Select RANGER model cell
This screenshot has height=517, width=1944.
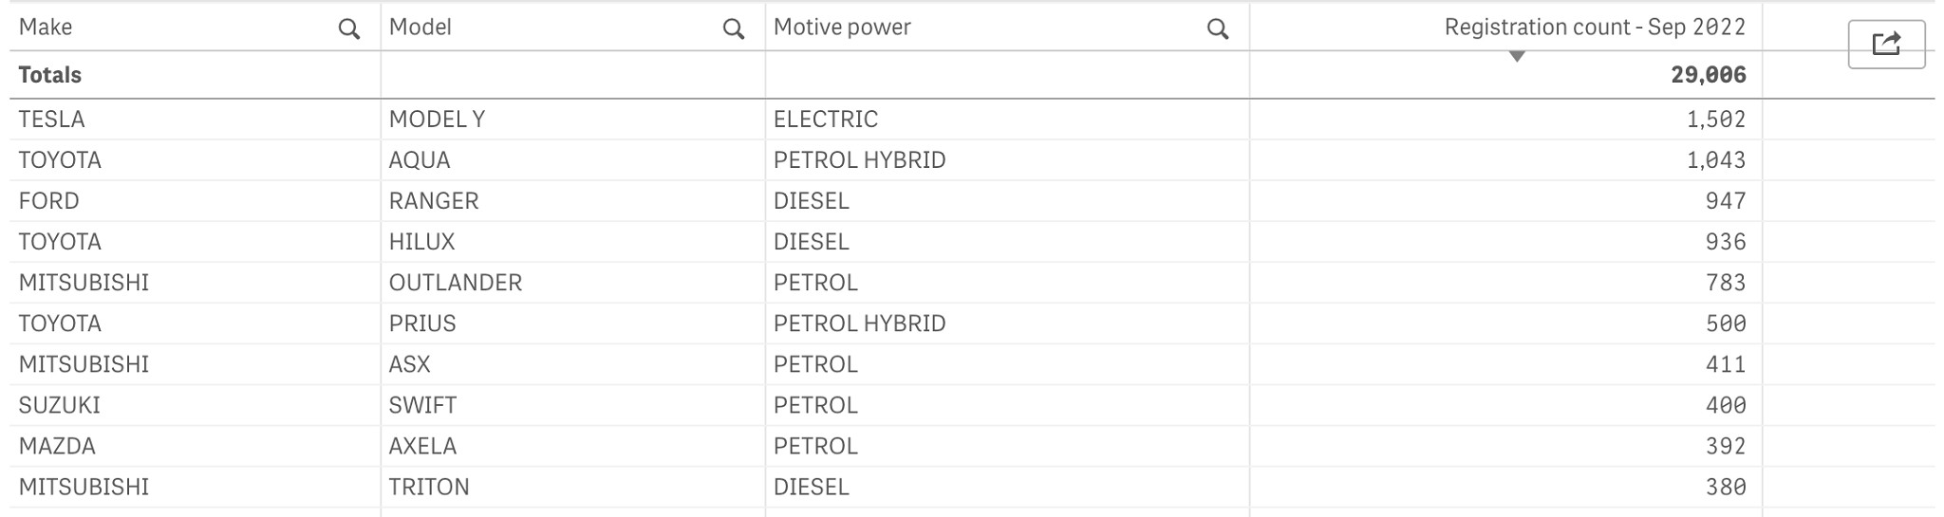[x=434, y=201]
